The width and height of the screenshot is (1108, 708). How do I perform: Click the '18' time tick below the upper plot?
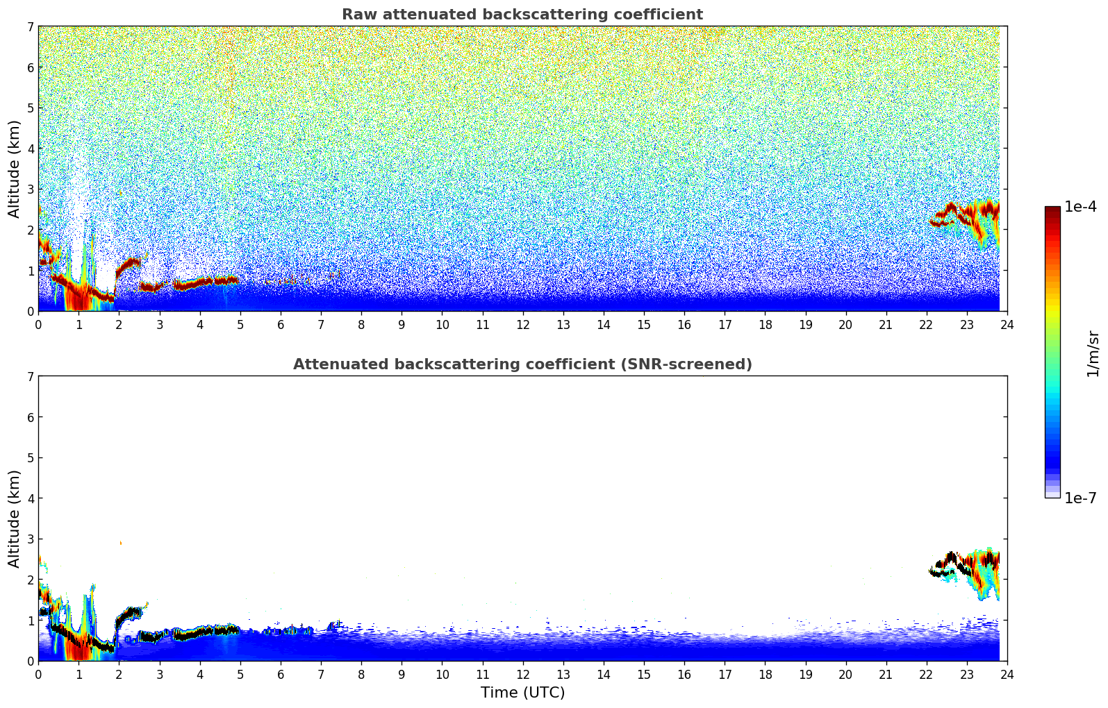[765, 325]
